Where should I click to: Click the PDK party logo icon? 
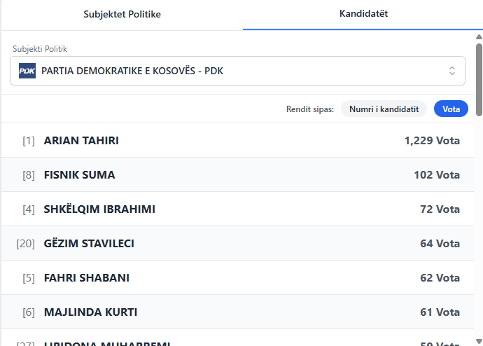[x=27, y=71]
